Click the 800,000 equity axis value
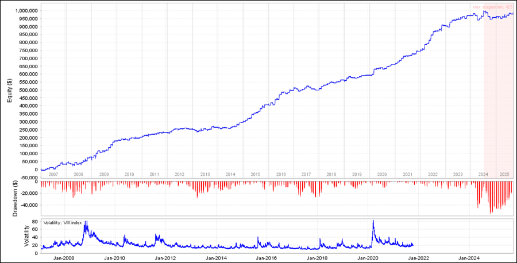 (29, 42)
